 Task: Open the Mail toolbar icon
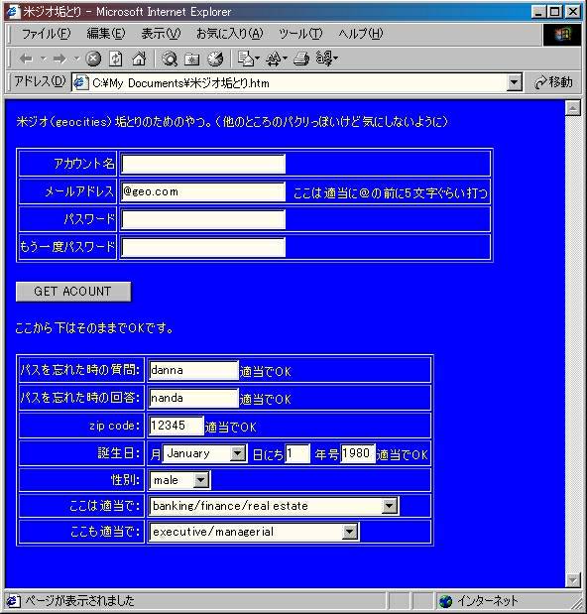pos(246,60)
